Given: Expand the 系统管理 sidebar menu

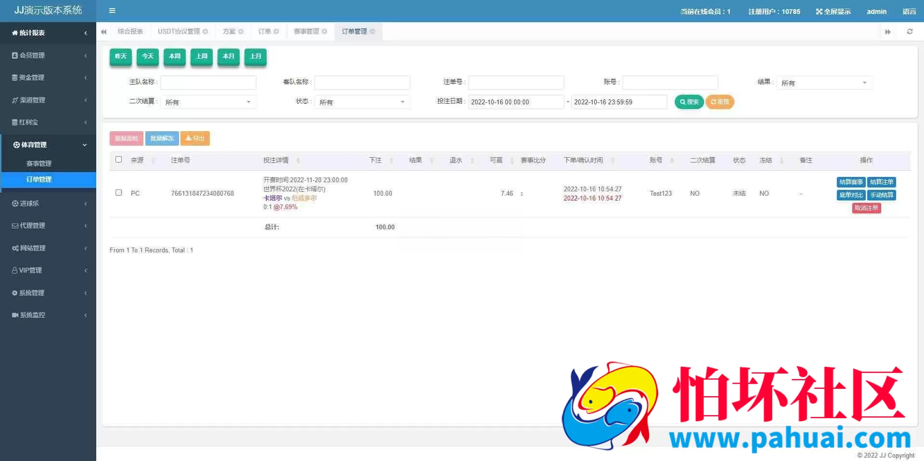Looking at the screenshot, I should click(48, 293).
